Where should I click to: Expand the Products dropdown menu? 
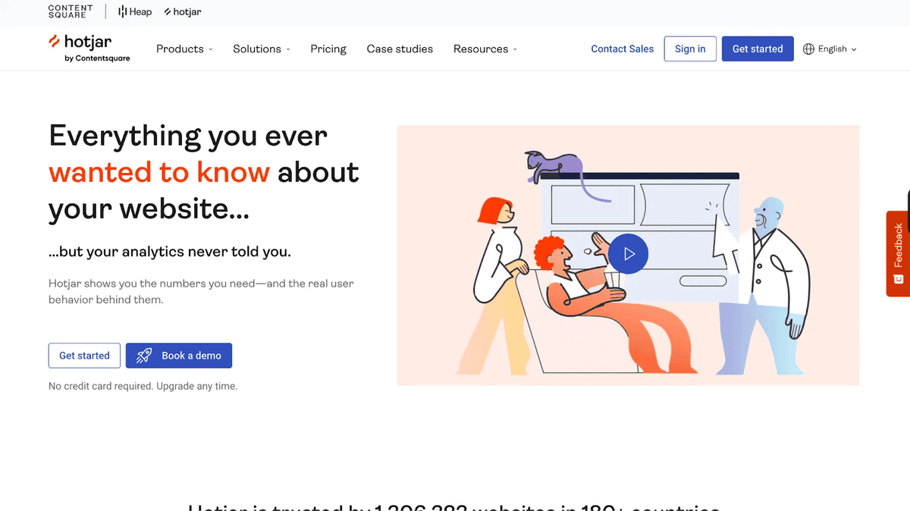coord(184,49)
